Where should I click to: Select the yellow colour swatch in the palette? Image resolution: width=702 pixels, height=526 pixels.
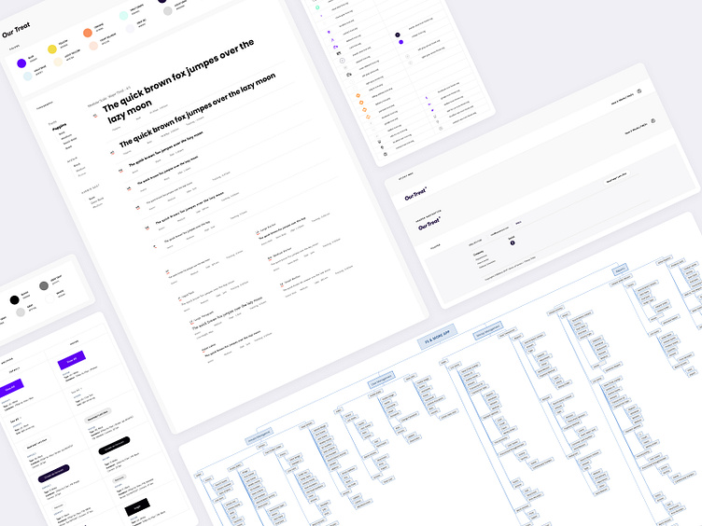coord(52,48)
